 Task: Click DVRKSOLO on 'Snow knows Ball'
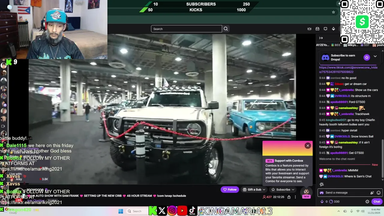click(342, 136)
